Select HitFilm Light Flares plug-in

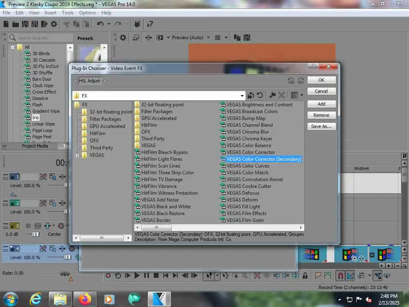tap(162, 159)
